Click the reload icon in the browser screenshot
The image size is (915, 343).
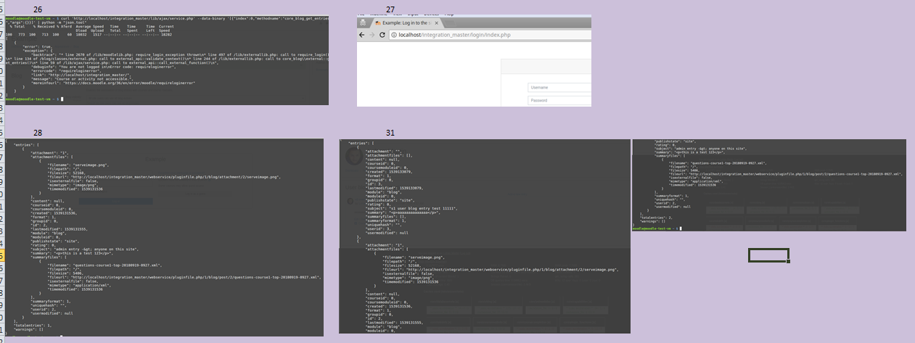coord(382,35)
